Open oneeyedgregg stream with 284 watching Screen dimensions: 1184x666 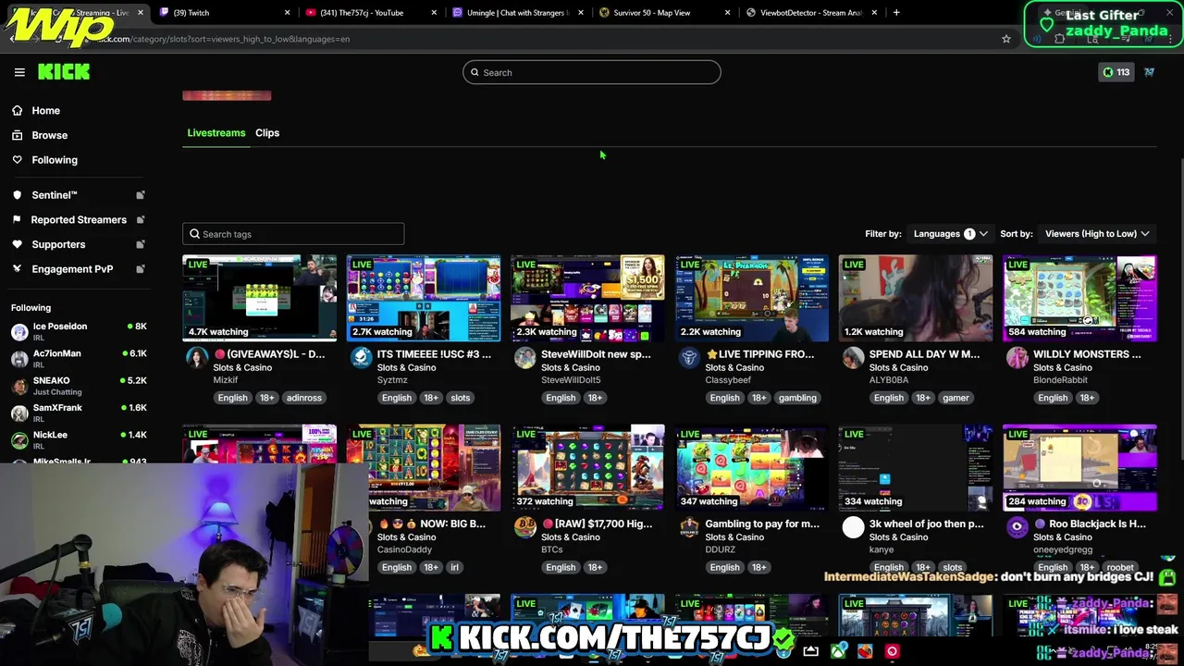click(x=1079, y=467)
